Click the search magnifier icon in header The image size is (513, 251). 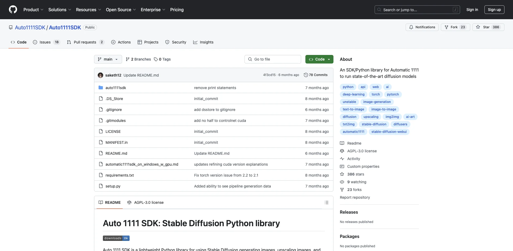(379, 10)
